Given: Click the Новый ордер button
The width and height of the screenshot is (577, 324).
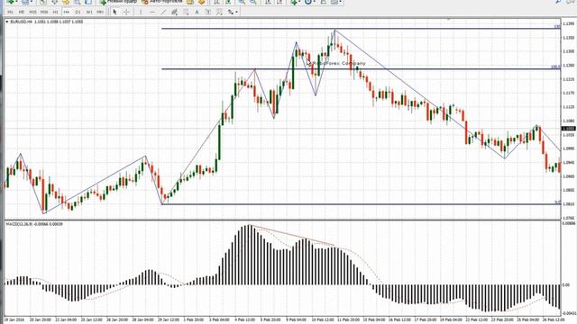Looking at the screenshot, I should click(x=118, y=2).
